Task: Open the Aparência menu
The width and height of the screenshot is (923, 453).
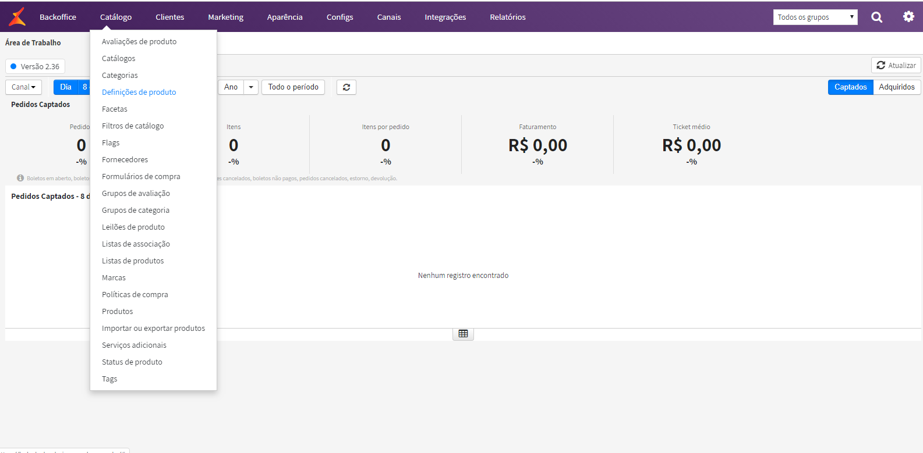Action: [x=285, y=17]
